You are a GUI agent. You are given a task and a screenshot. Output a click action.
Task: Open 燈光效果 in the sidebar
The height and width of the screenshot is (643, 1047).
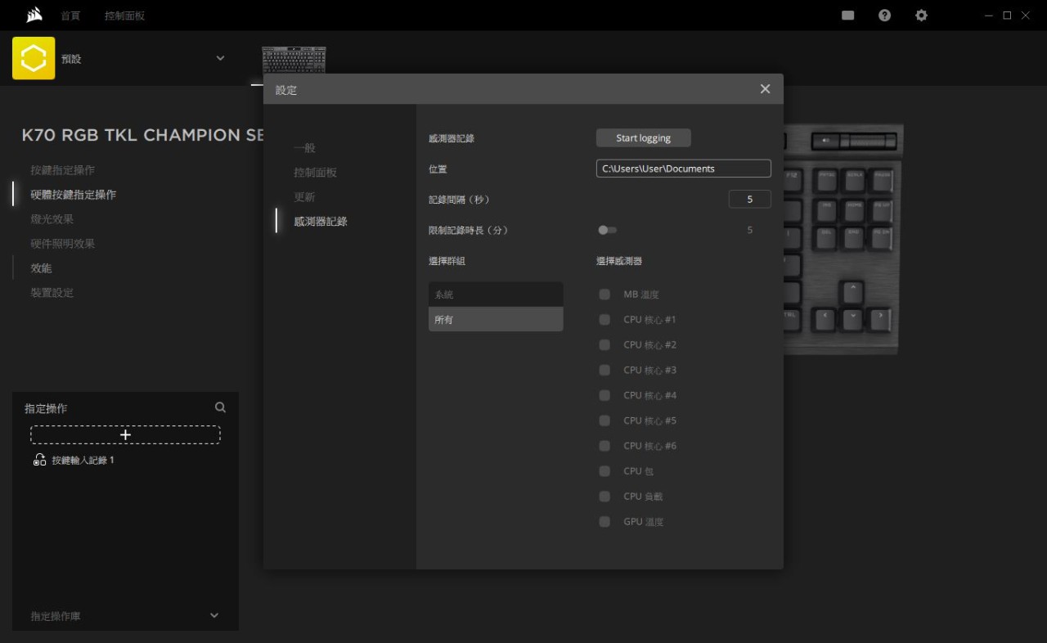click(52, 219)
